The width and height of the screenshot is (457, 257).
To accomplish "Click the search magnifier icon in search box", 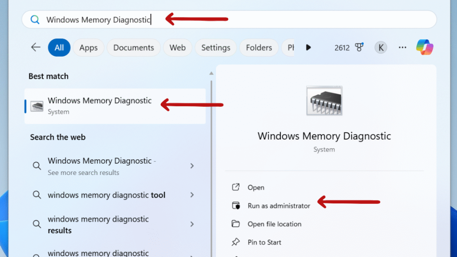I will tap(35, 20).
